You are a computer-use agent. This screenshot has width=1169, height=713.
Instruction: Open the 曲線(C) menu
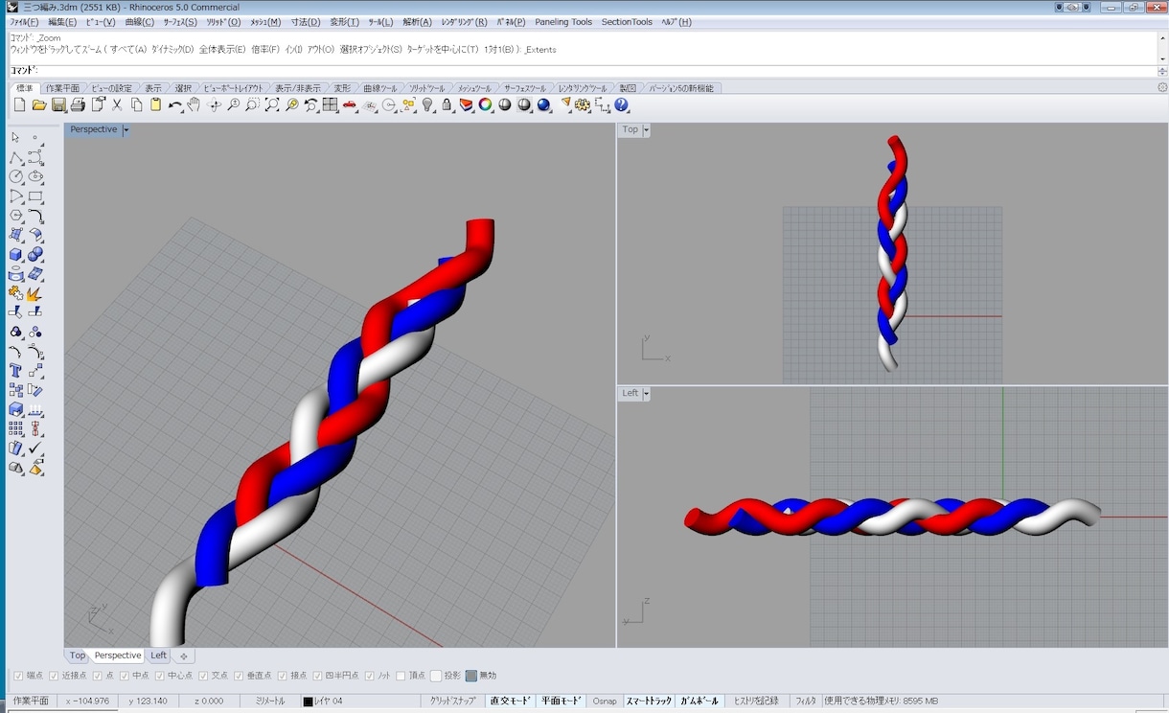pyautogui.click(x=139, y=22)
